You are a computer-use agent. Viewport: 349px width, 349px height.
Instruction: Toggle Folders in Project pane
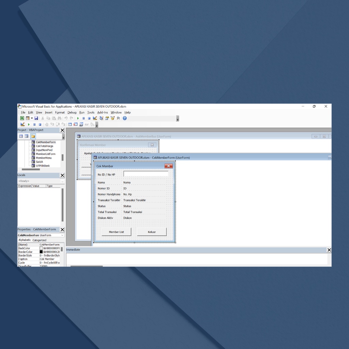33,136
